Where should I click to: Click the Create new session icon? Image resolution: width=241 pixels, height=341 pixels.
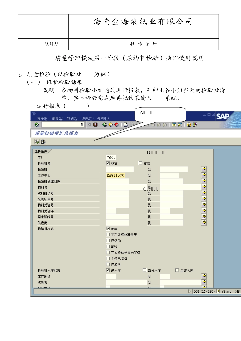[x=174, y=125]
